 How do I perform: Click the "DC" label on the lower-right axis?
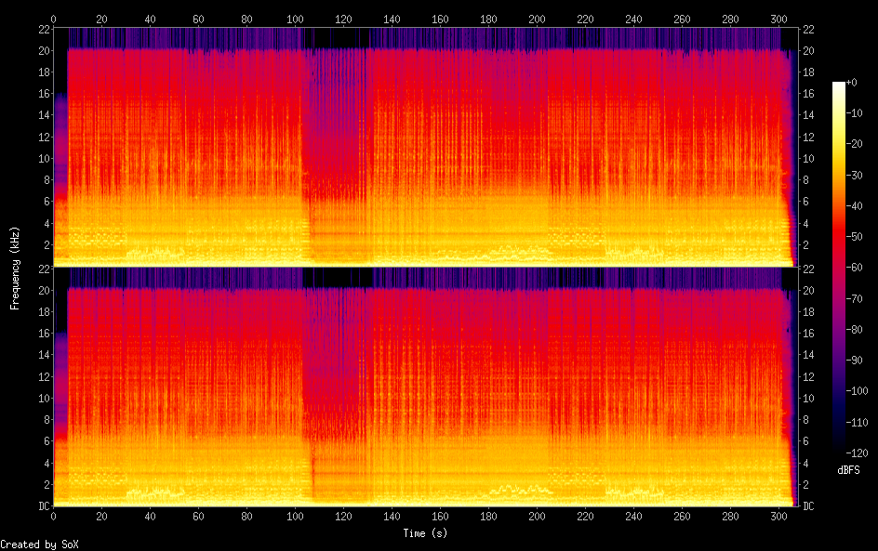pos(809,506)
